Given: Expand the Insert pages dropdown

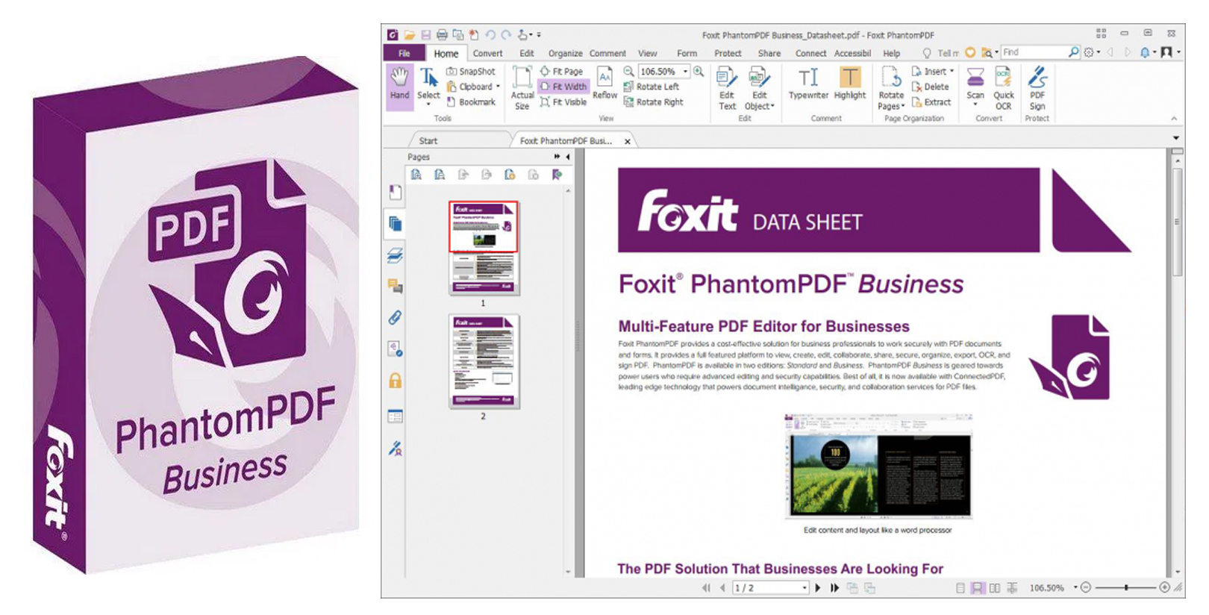Looking at the screenshot, I should click(952, 72).
